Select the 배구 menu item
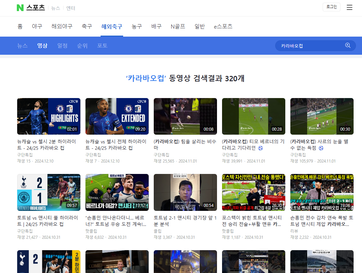 (156, 27)
